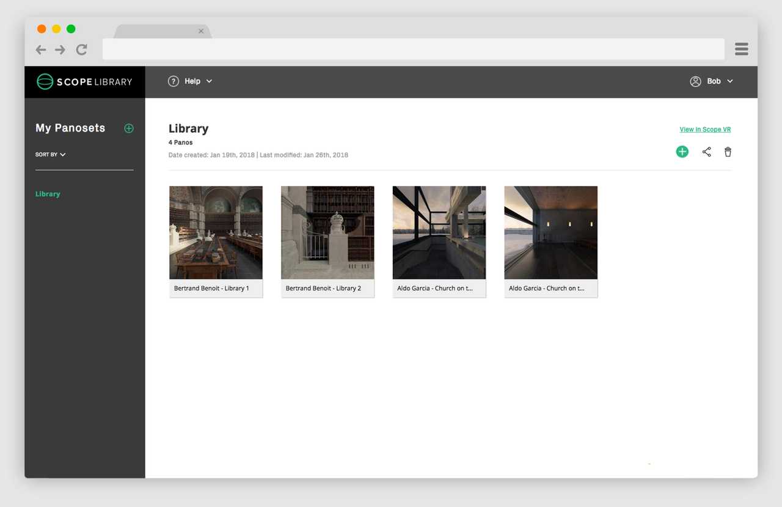Click the share icon for Library
Screen dimensions: 782x507
pyautogui.click(x=706, y=152)
